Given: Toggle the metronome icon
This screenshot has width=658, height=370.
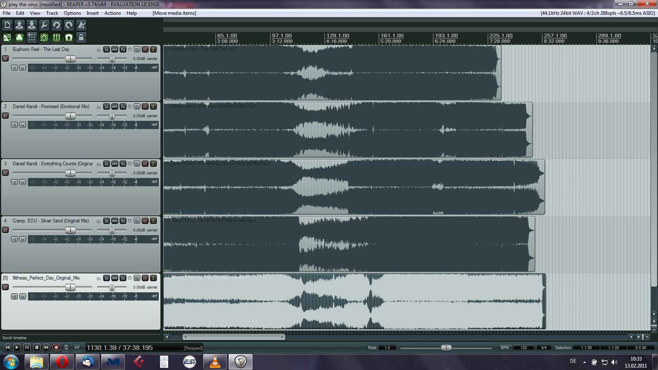Looking at the screenshot, I should [81, 25].
